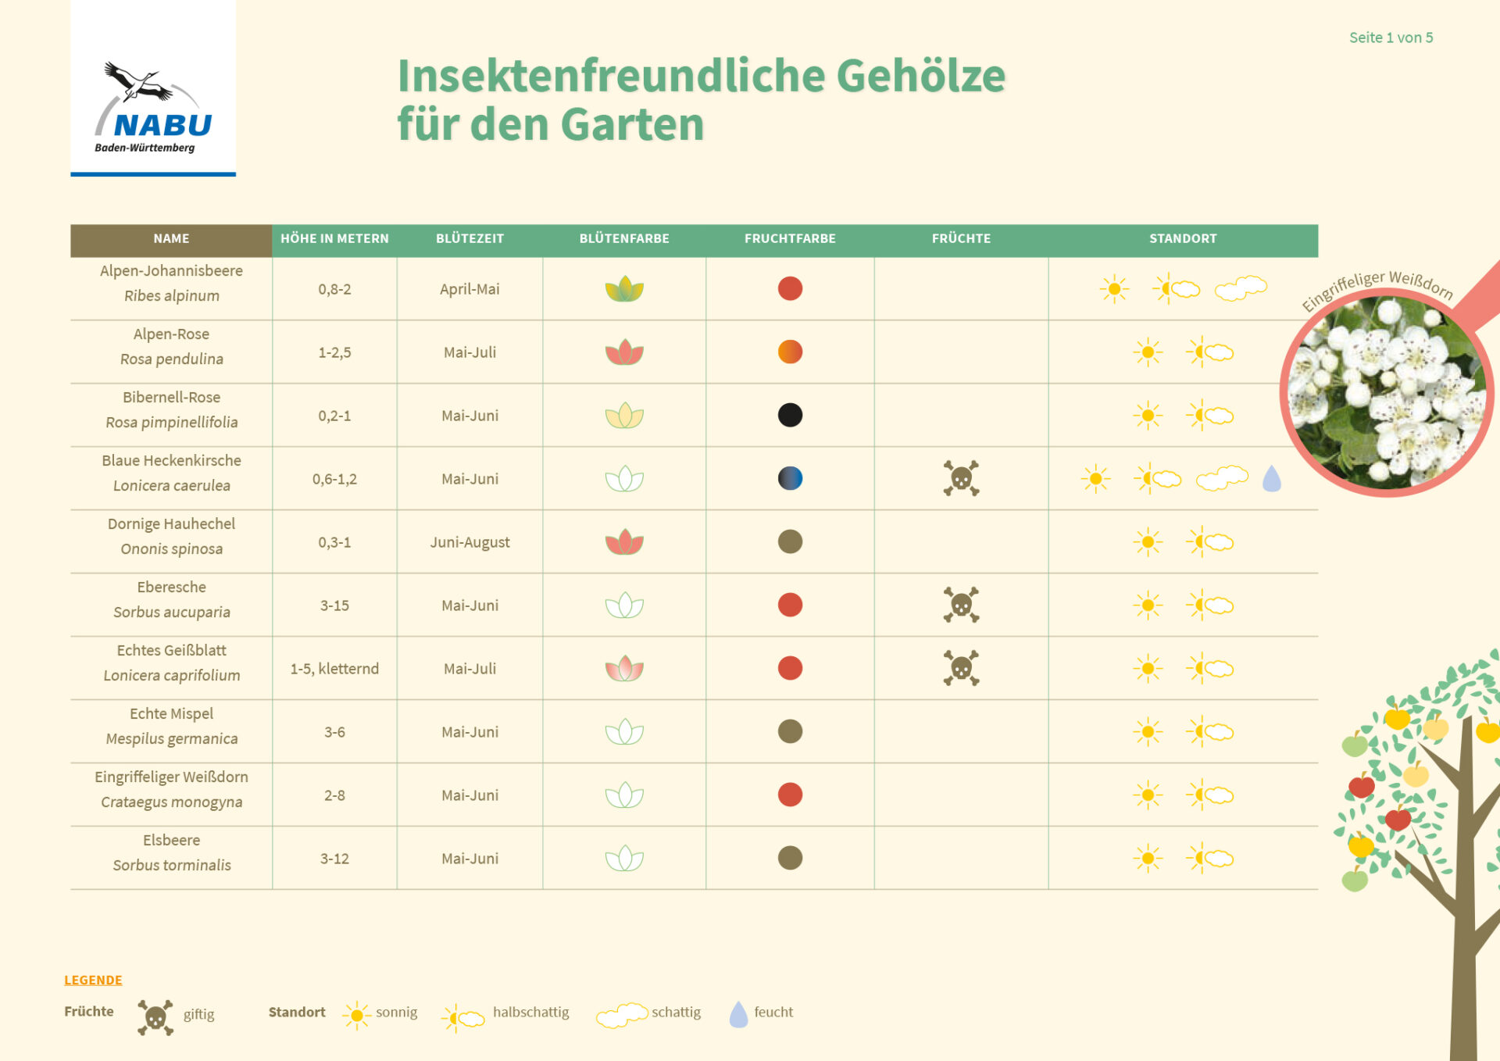Click the skull icon in the legend
This screenshot has height=1061, width=1500.
coord(155,1017)
